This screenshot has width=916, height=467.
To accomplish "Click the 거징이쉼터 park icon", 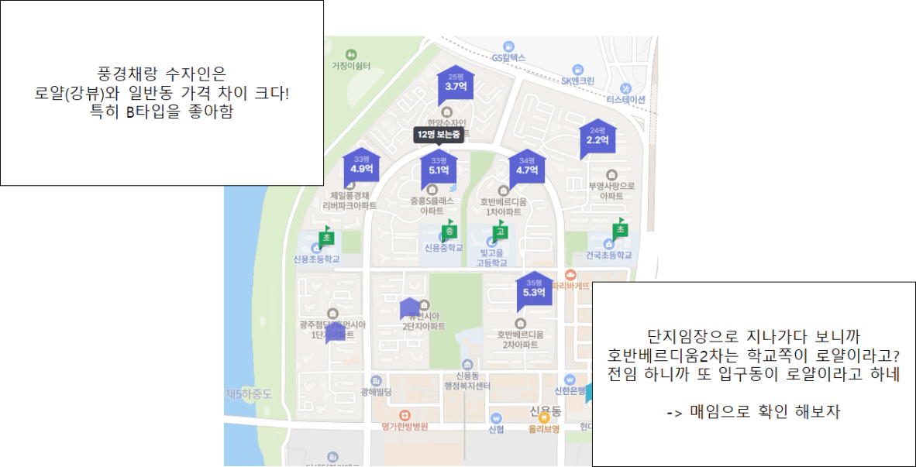I will 350,54.
